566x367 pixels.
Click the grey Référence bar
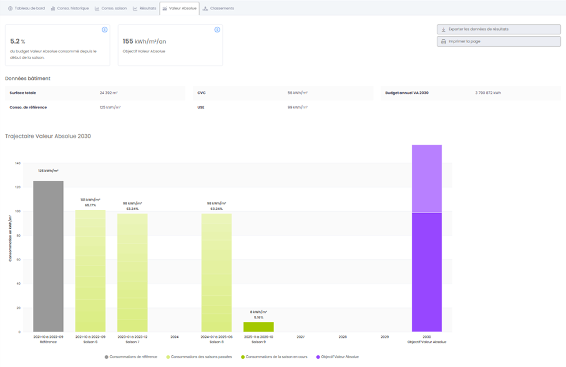[x=48, y=255]
